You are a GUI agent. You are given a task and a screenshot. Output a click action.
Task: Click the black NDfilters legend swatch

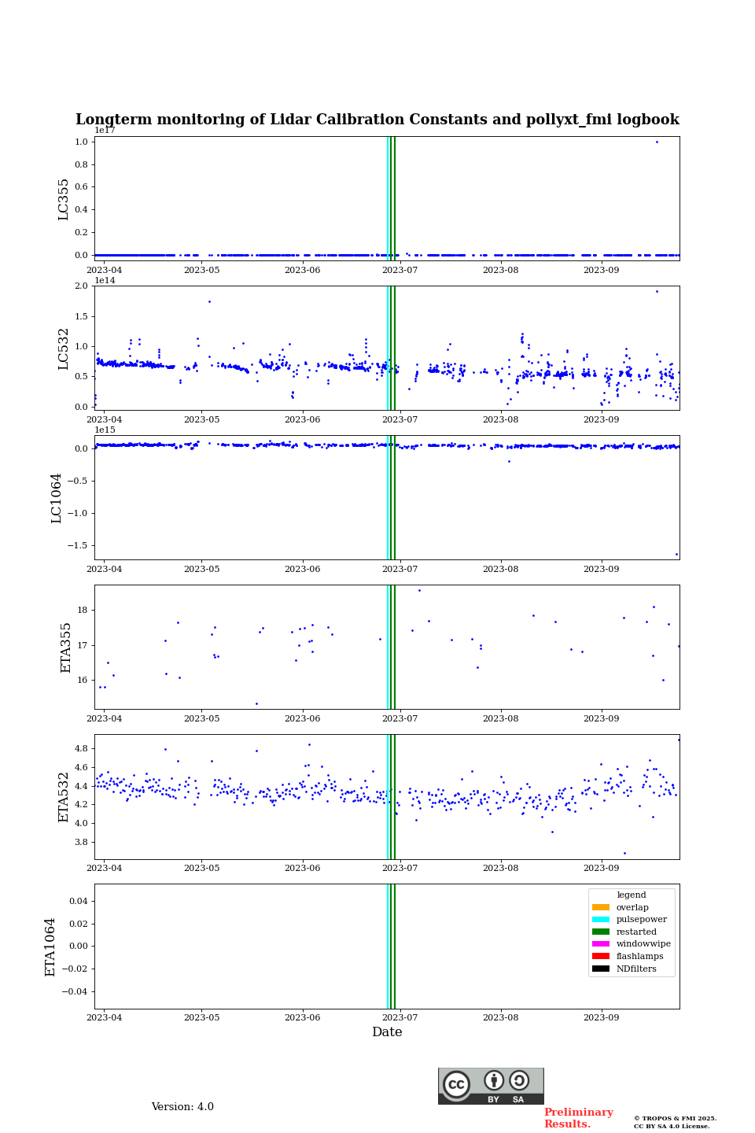click(x=601, y=969)
